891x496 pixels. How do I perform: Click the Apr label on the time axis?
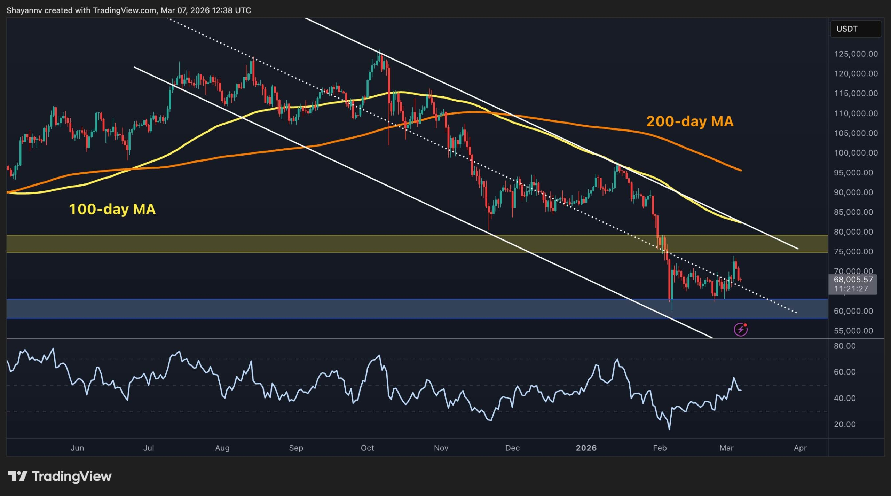coord(800,448)
